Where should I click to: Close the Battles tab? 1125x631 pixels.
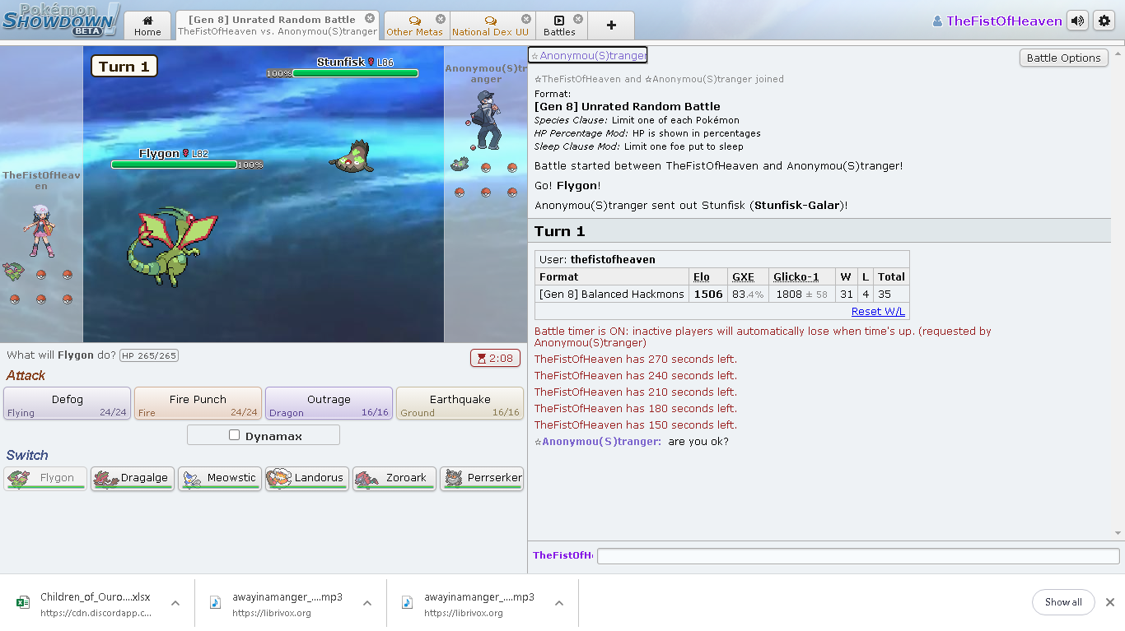(577, 19)
